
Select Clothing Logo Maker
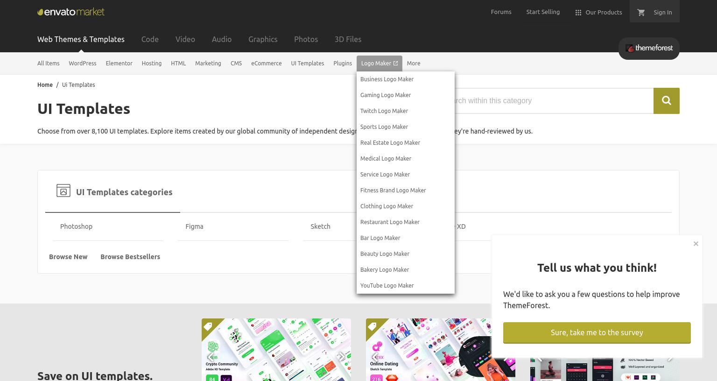406,206
